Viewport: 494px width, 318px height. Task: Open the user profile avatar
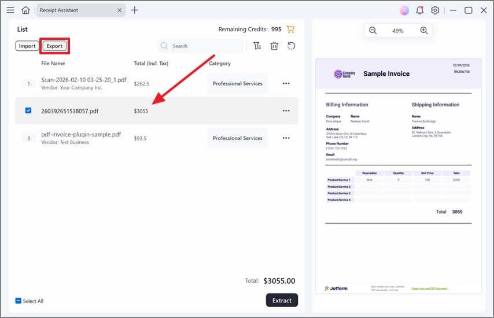(x=404, y=10)
